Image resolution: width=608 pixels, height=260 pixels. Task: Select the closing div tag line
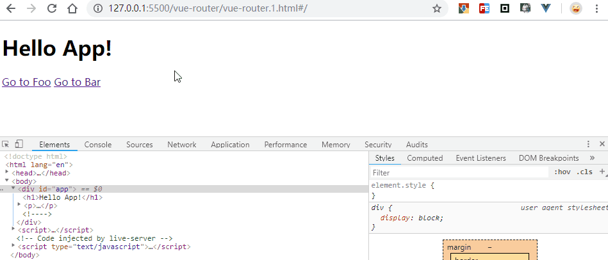pyautogui.click(x=29, y=222)
